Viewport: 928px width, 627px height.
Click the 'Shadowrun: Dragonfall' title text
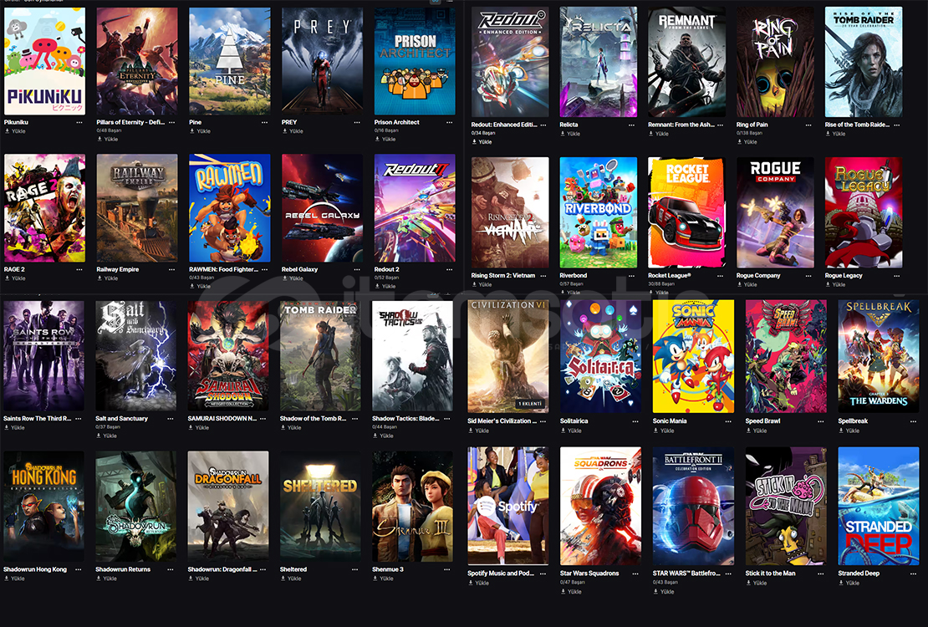[x=222, y=569]
